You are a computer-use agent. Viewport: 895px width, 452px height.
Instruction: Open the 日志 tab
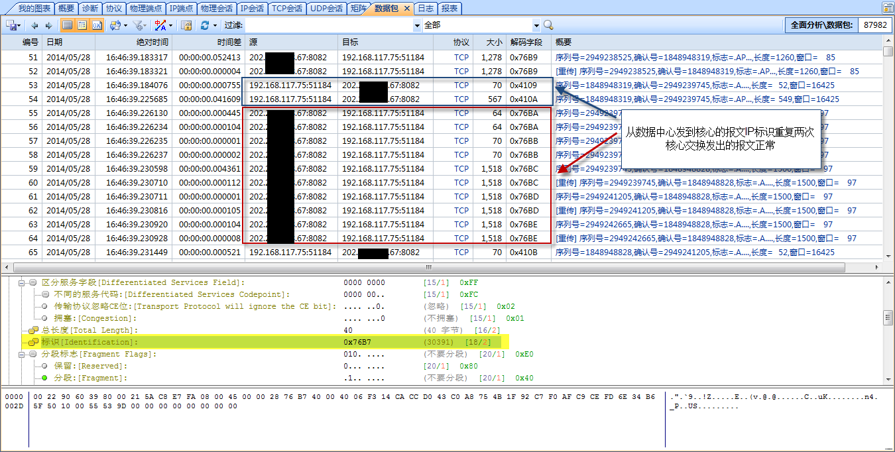tap(426, 9)
